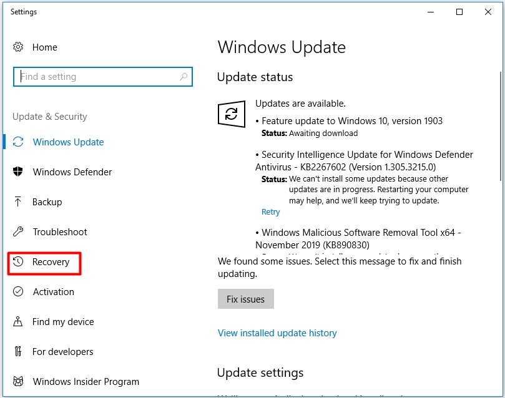Viewport: 505px width, 398px height.
Task: Select Windows Update in the sidebar
Action: [x=68, y=142]
